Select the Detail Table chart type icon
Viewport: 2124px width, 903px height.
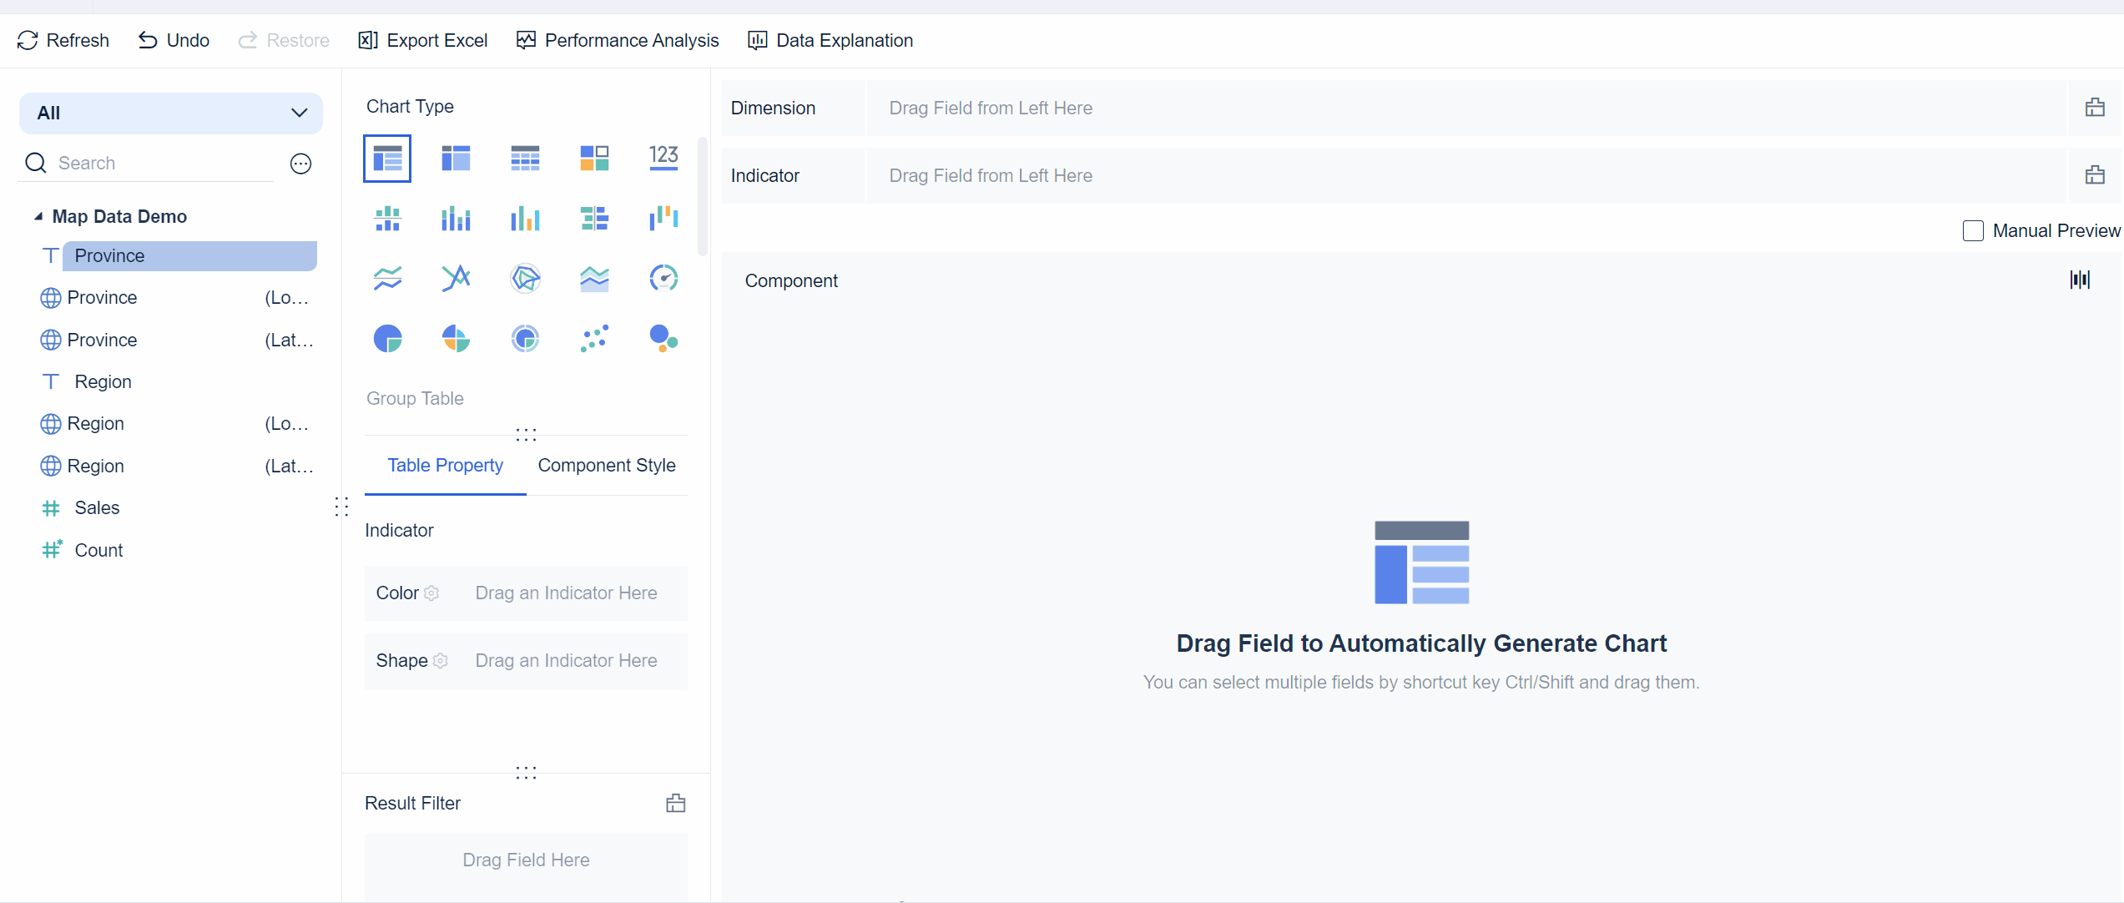525,158
